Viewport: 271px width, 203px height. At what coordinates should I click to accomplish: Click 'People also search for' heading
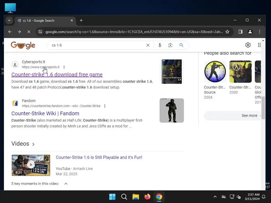click(x=228, y=53)
